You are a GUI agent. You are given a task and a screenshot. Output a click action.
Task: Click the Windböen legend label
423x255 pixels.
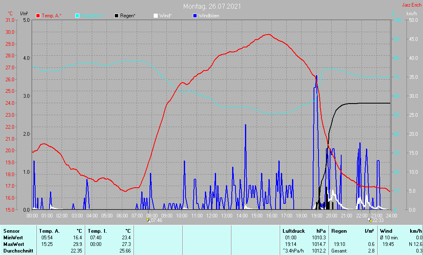tap(209, 16)
